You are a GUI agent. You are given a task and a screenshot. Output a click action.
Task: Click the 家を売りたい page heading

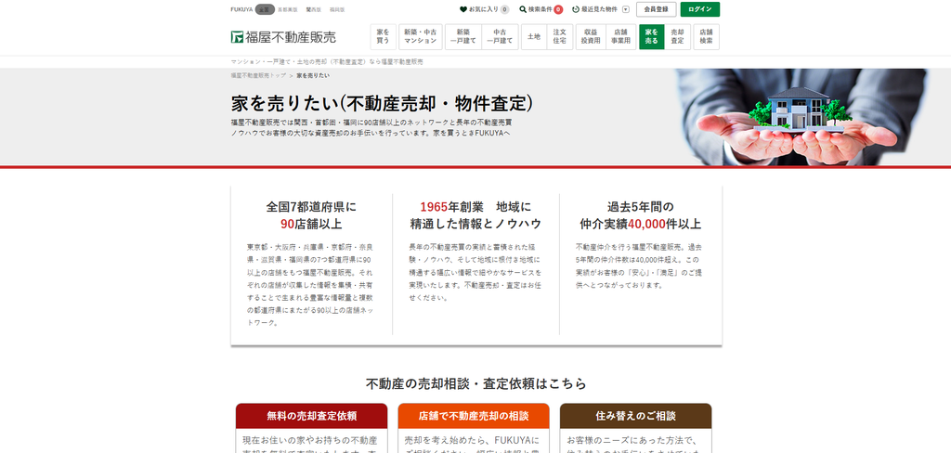[382, 103]
